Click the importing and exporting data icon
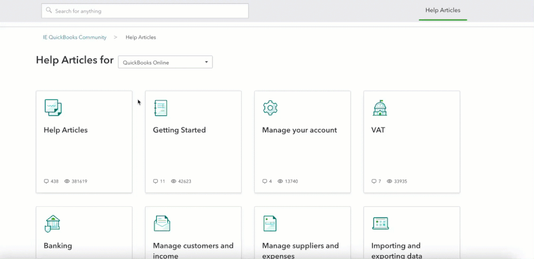The image size is (534, 259). [380, 223]
